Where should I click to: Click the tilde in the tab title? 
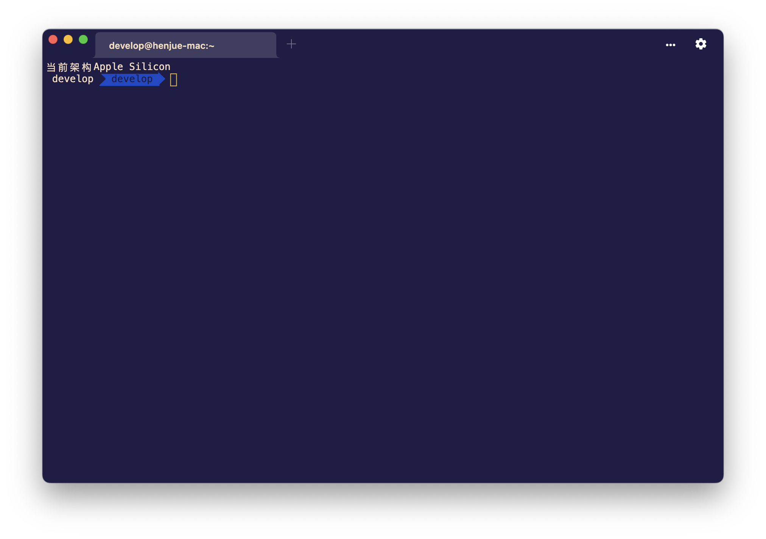211,46
